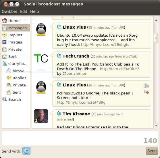Open the Images stream
160x158 pixels.
[16, 42]
